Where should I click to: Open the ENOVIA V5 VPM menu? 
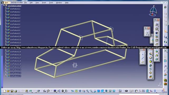(x=17, y=3)
